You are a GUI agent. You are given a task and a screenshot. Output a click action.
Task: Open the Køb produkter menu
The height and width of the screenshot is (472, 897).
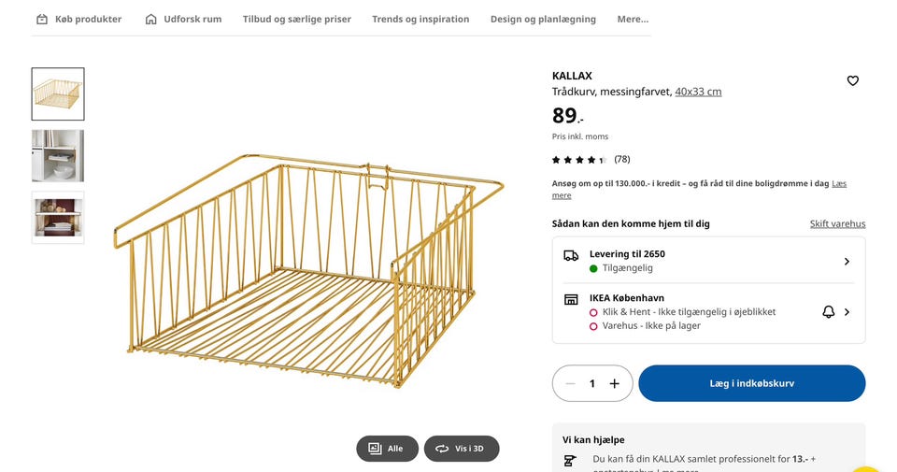coord(78,19)
